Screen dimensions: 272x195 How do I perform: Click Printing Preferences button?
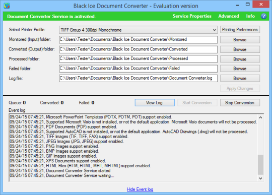[x=240, y=30]
